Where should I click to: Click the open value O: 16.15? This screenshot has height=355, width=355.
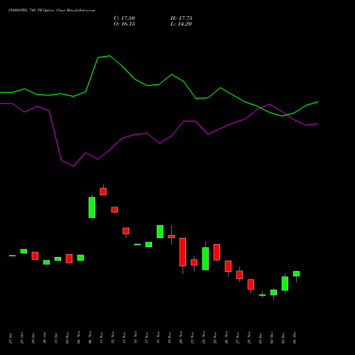[124, 24]
